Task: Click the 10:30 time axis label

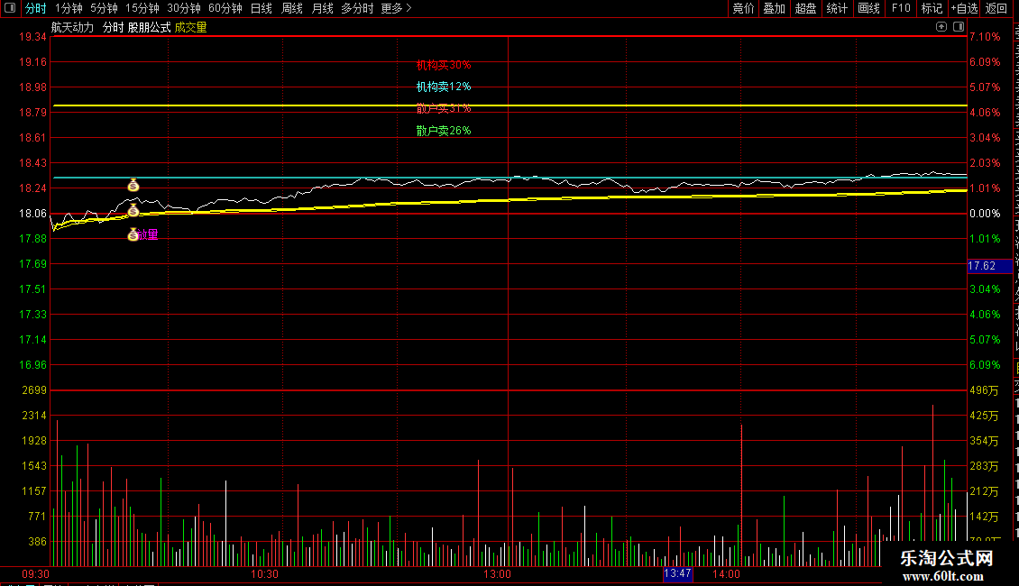Action: coord(264,574)
